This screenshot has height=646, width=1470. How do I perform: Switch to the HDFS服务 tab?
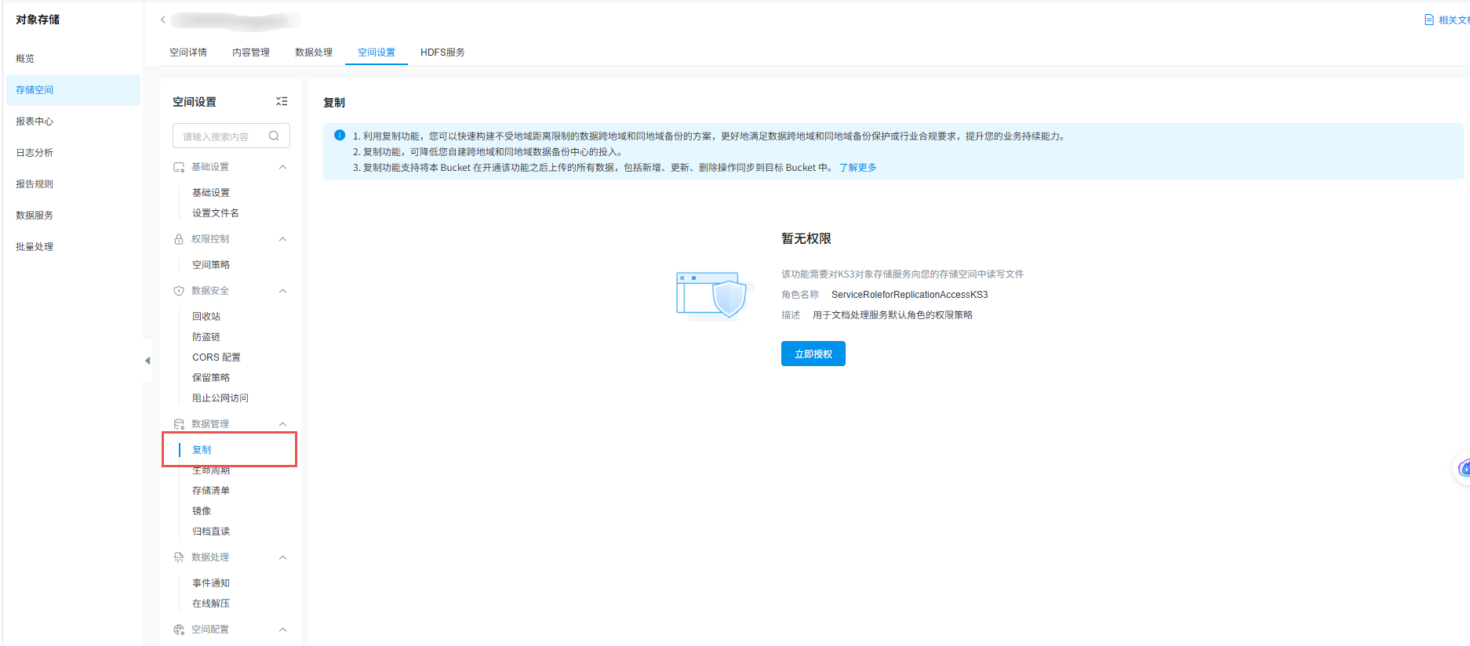pyautogui.click(x=442, y=53)
